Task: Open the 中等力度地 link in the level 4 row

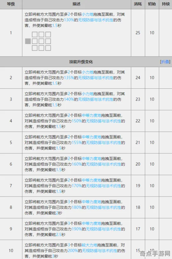Action: 91,116
